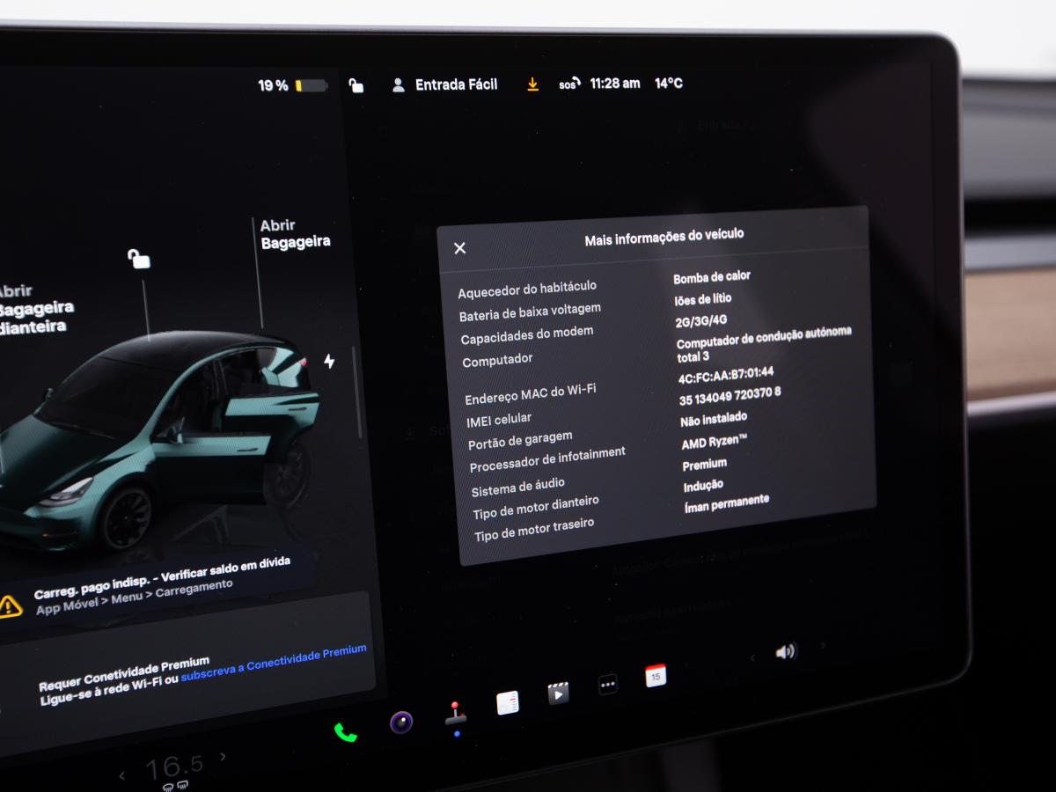Tap Abrir Bagageira to open trunk
Viewport: 1056px width, 792px height.
pos(294,234)
